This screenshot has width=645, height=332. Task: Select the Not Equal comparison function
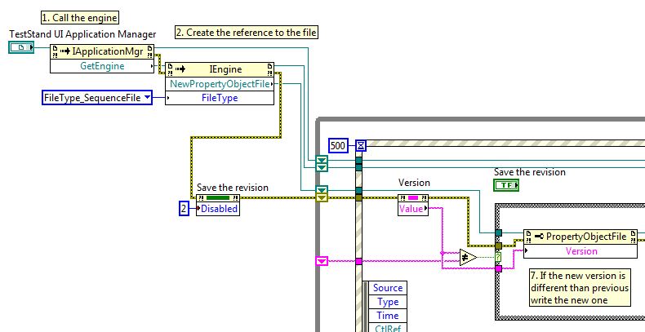[x=468, y=258]
